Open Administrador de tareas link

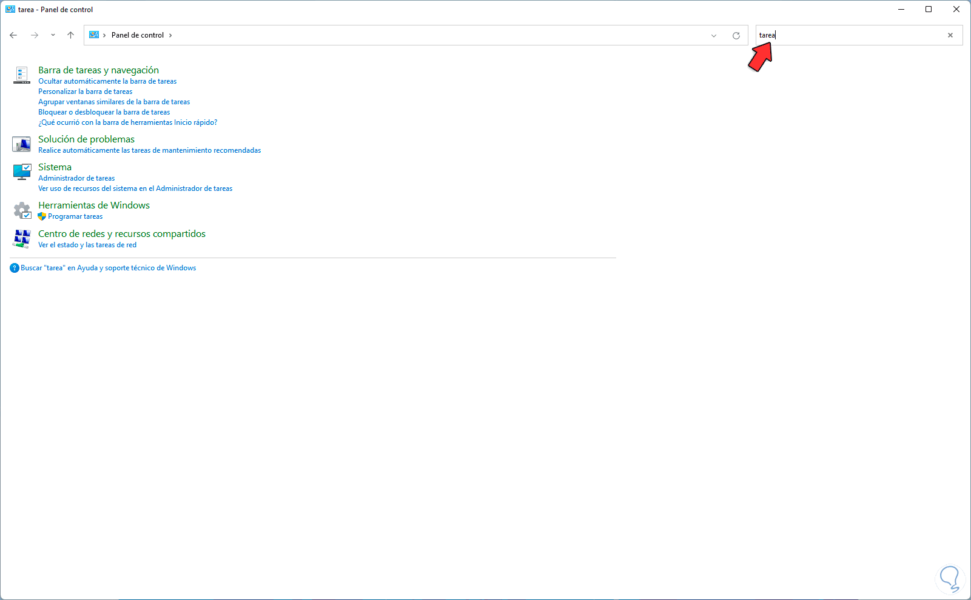point(76,178)
